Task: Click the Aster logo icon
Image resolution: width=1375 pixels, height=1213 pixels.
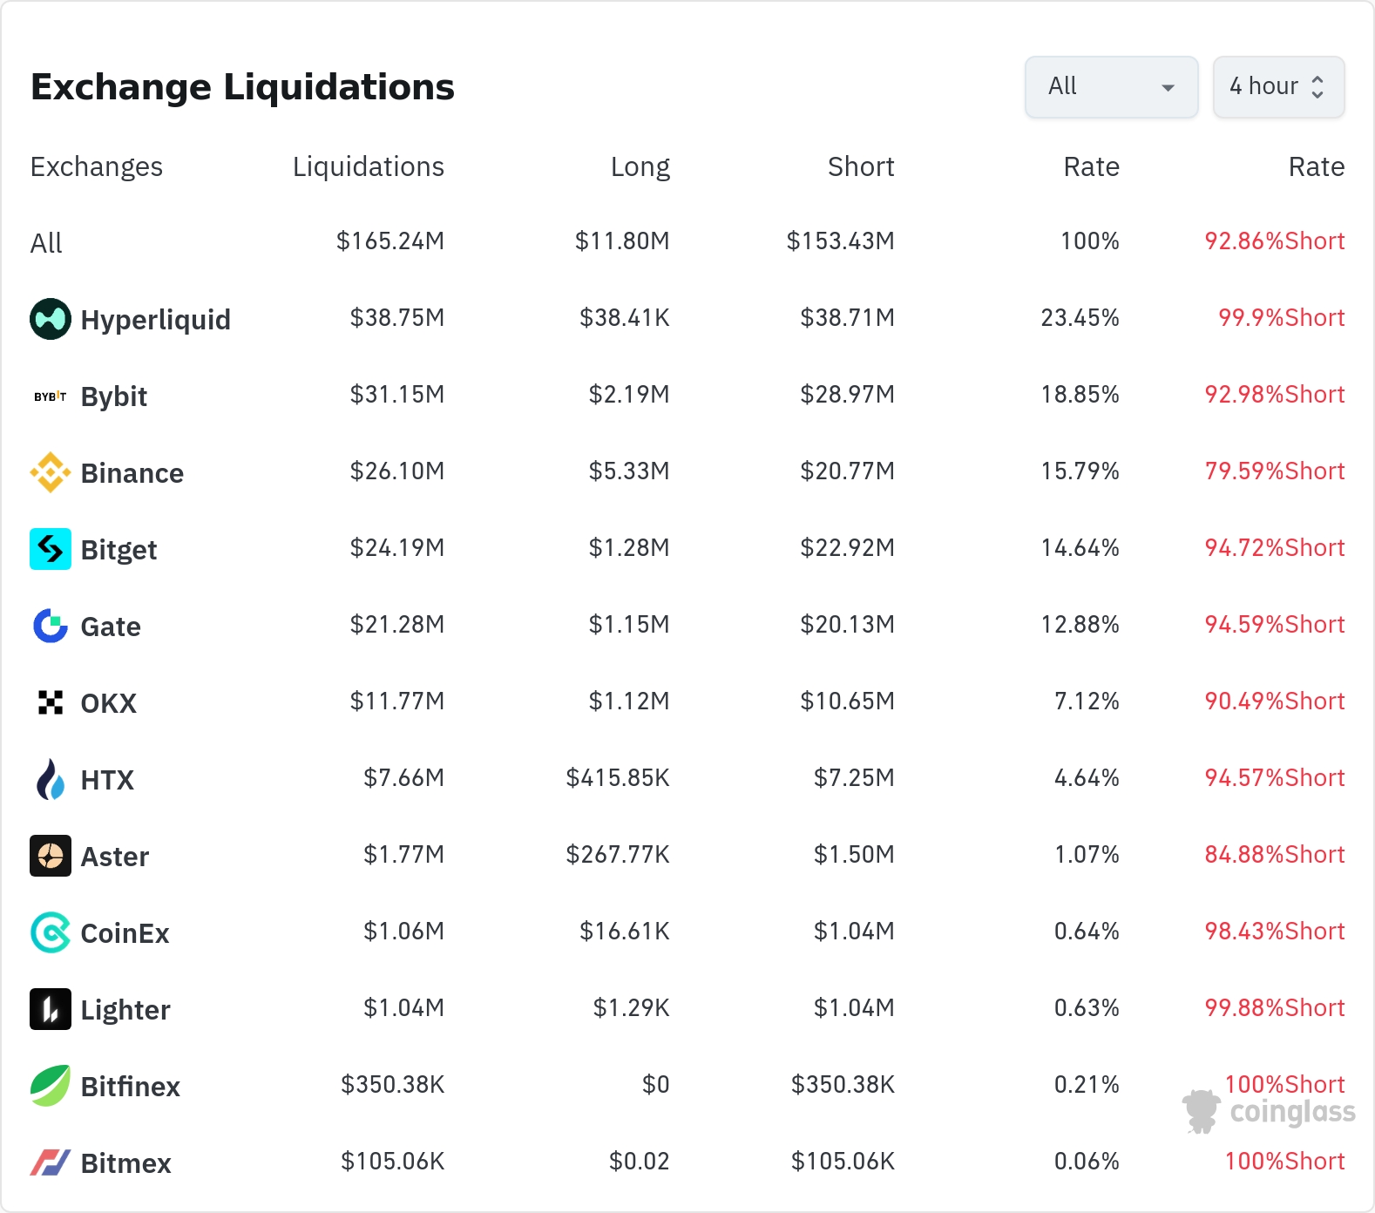Action: (51, 856)
